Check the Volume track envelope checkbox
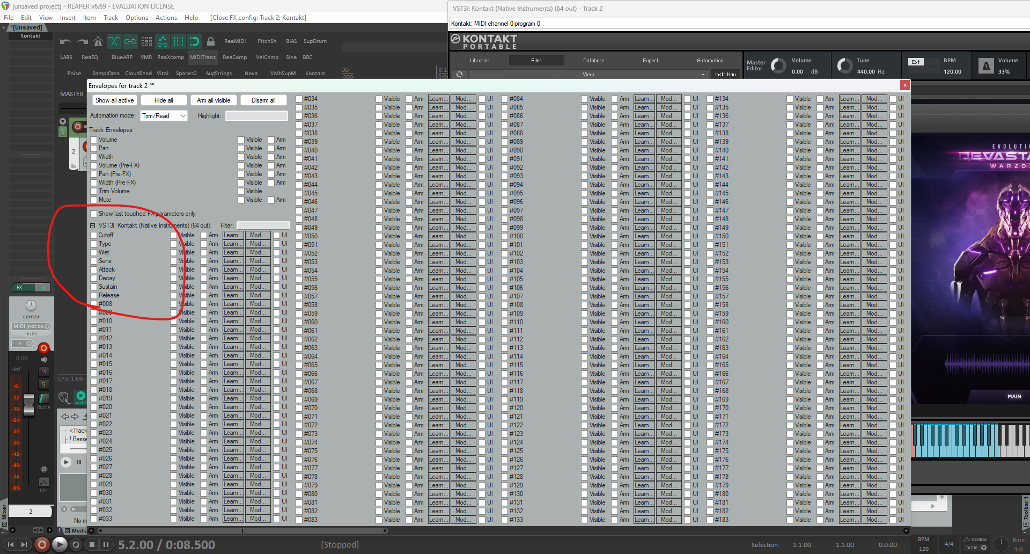The width and height of the screenshot is (1030, 554). tap(94, 140)
